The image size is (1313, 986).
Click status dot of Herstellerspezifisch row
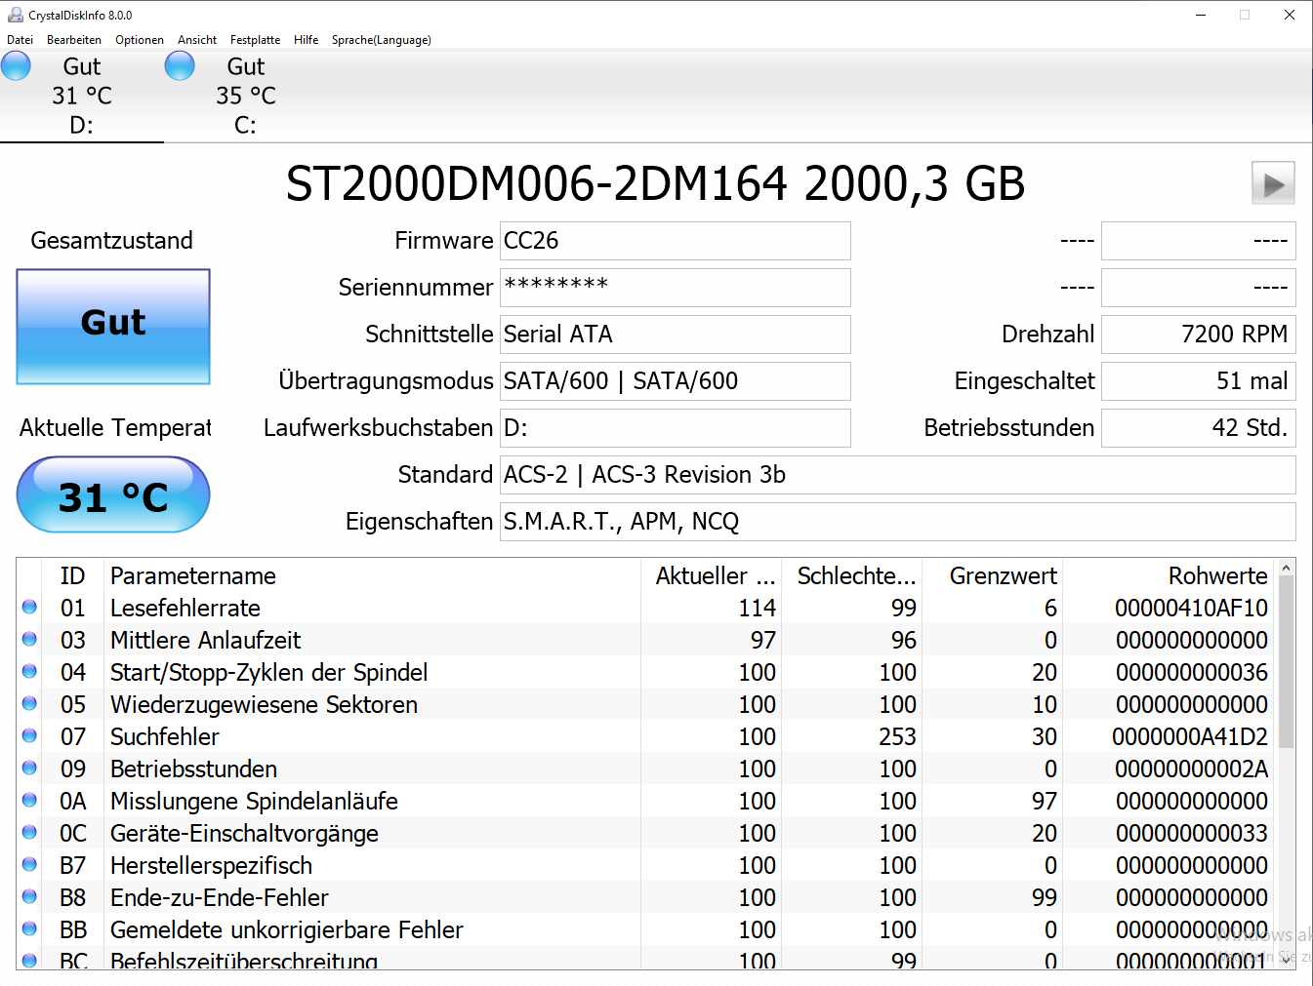pyautogui.click(x=29, y=864)
